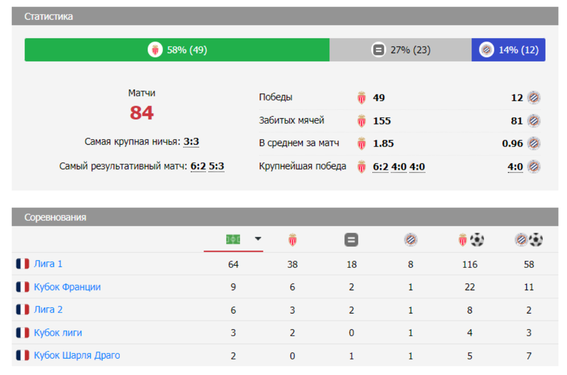
Task: Click the Monaco goals scored column icon
Action: (x=471, y=240)
